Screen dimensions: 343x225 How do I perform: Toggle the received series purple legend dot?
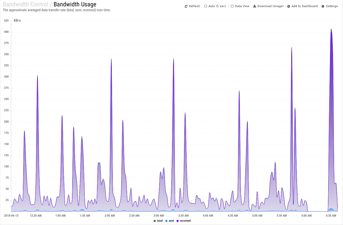(178, 221)
